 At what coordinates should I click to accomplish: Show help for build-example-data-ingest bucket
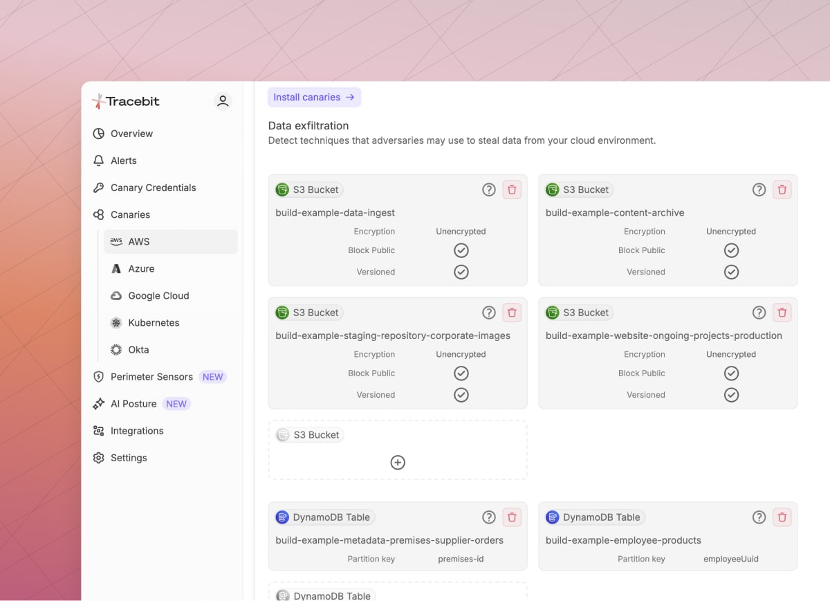click(489, 189)
